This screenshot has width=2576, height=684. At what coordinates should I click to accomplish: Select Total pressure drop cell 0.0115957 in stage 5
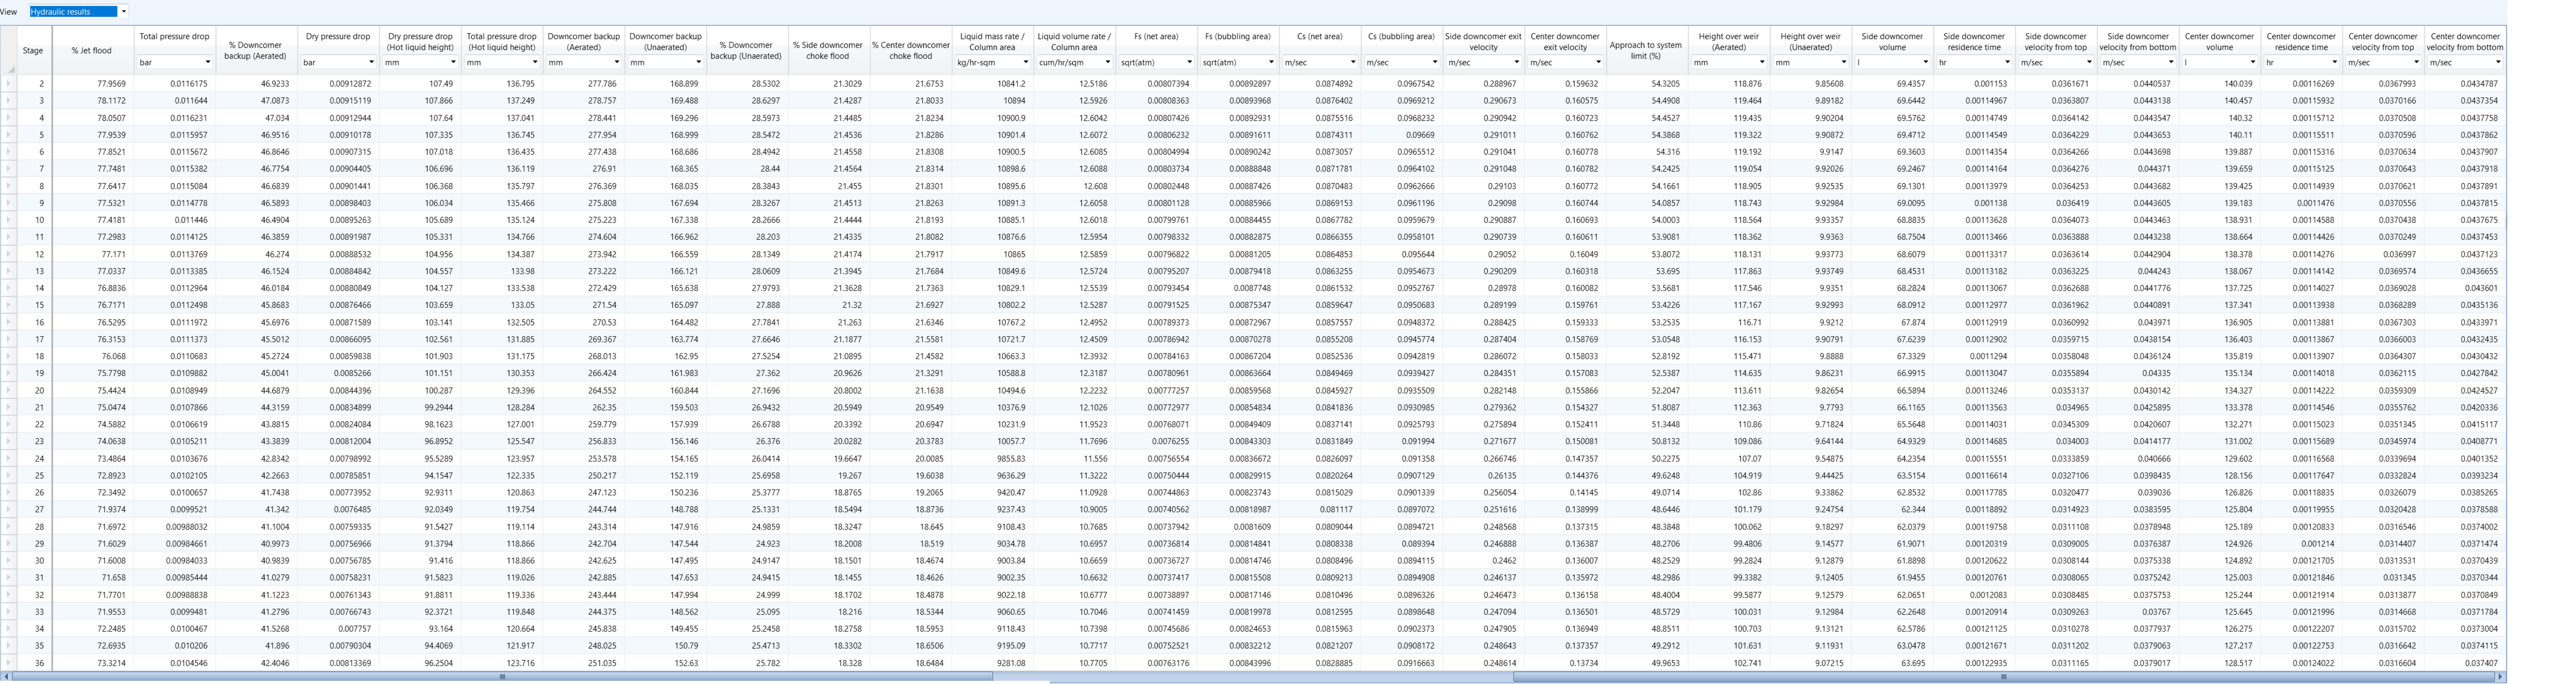174,135
